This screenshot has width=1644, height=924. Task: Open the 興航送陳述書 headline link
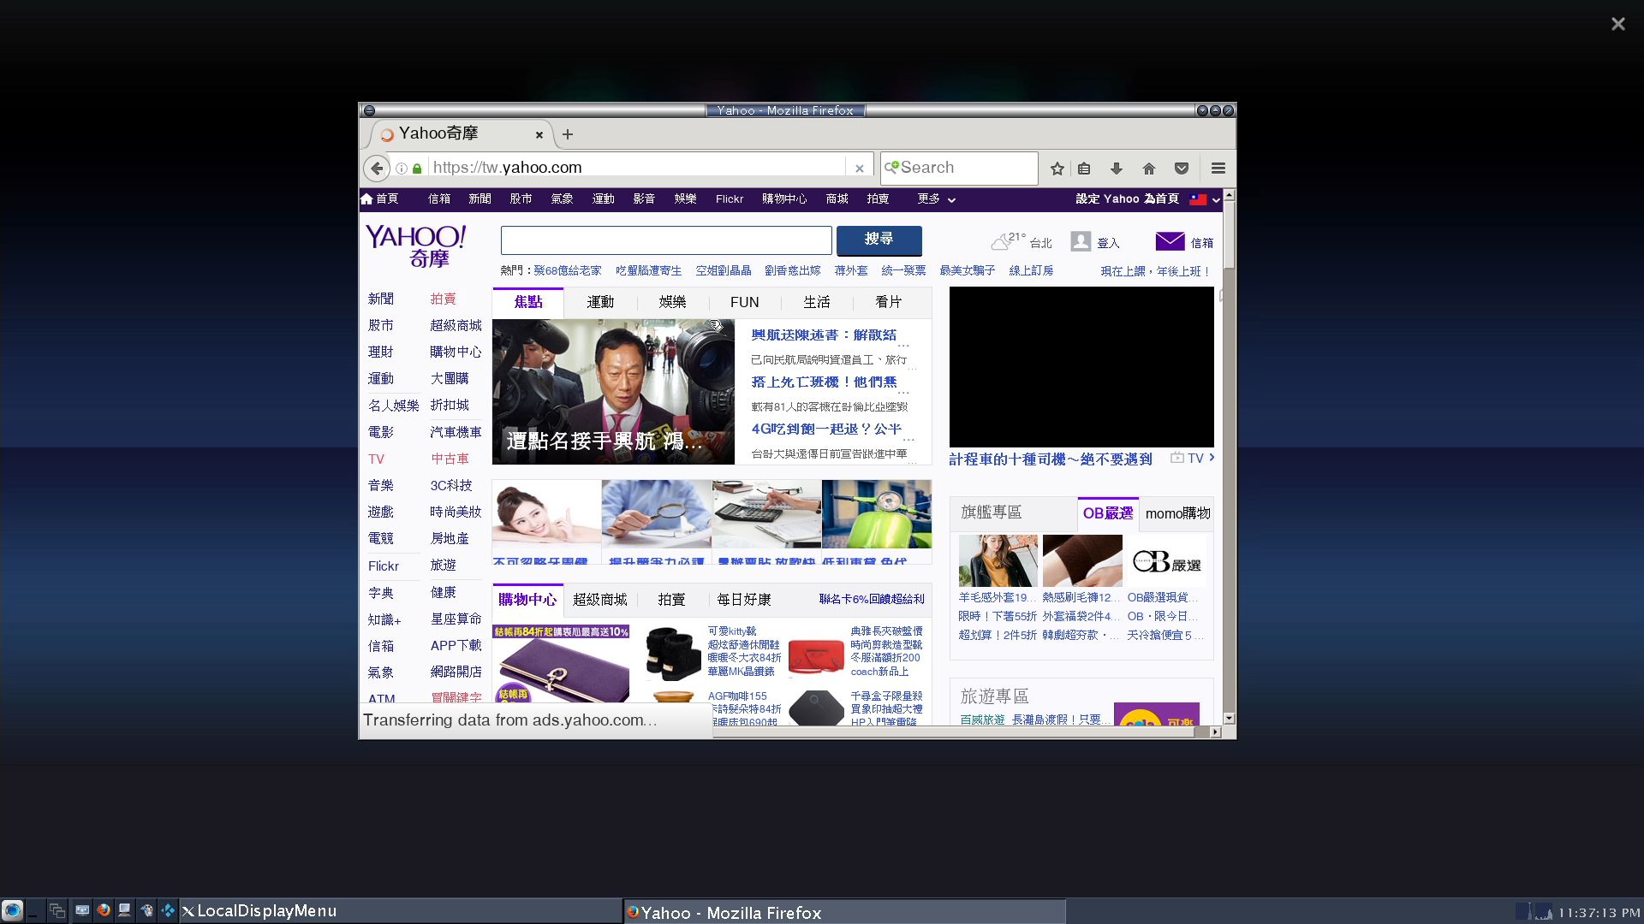click(825, 335)
